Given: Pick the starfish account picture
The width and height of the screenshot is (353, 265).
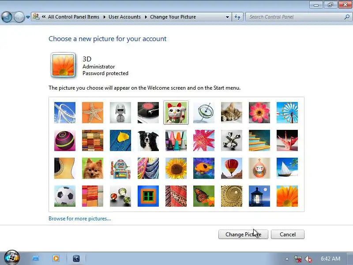Looking at the screenshot, I should point(93,113).
